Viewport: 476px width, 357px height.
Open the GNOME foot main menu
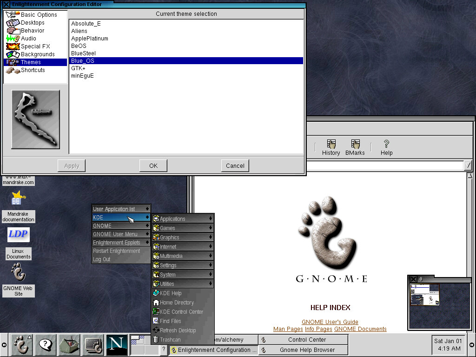(x=21, y=345)
